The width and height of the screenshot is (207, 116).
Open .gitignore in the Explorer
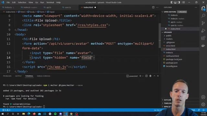click(x=170, y=42)
